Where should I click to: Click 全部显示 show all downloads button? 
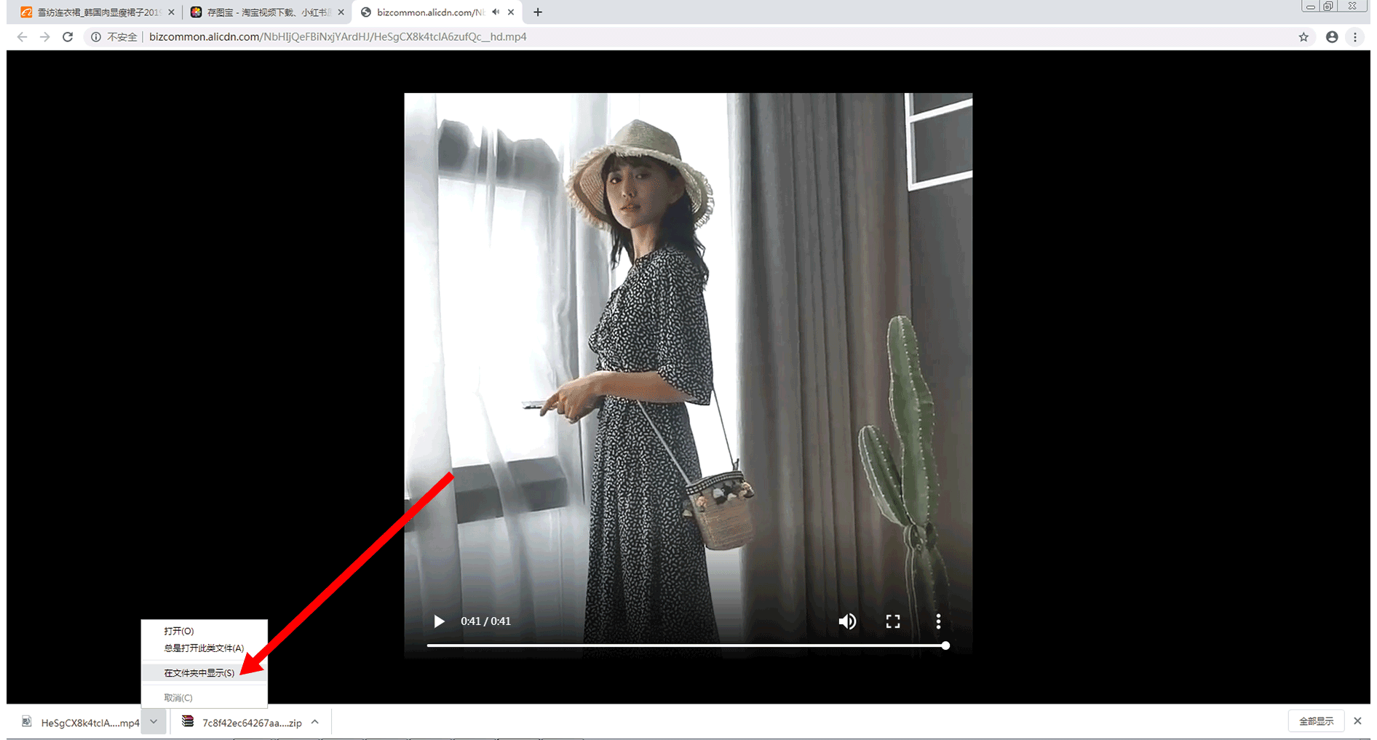1316,721
